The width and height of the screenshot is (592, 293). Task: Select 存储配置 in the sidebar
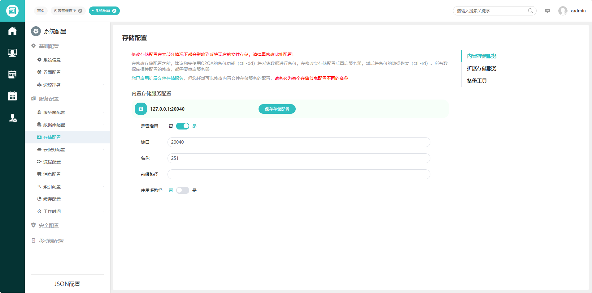click(x=67, y=137)
